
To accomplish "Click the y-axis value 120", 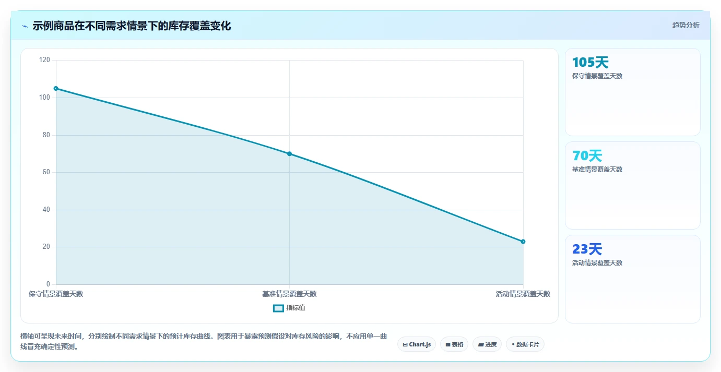I will point(44,60).
